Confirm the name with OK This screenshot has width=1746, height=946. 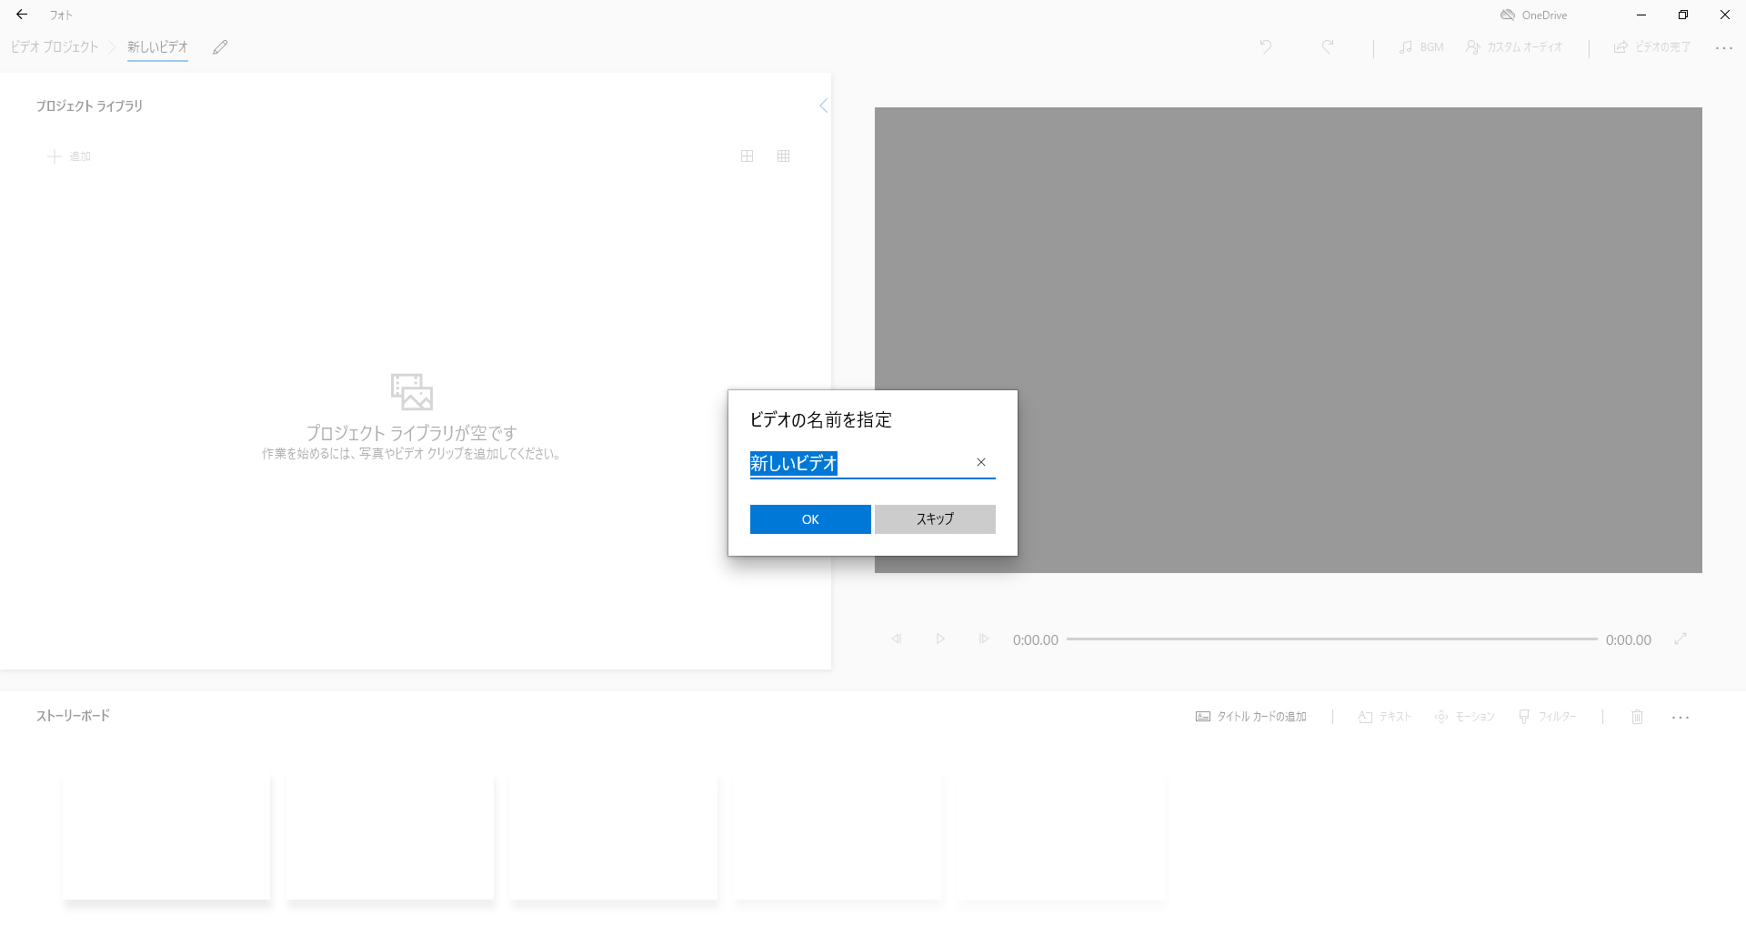click(810, 519)
